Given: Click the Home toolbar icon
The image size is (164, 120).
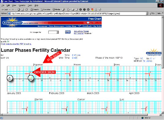Looking at the screenshot, I should coord(26,9).
